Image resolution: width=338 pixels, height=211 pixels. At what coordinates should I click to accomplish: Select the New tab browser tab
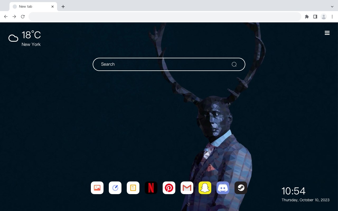pyautogui.click(x=33, y=7)
